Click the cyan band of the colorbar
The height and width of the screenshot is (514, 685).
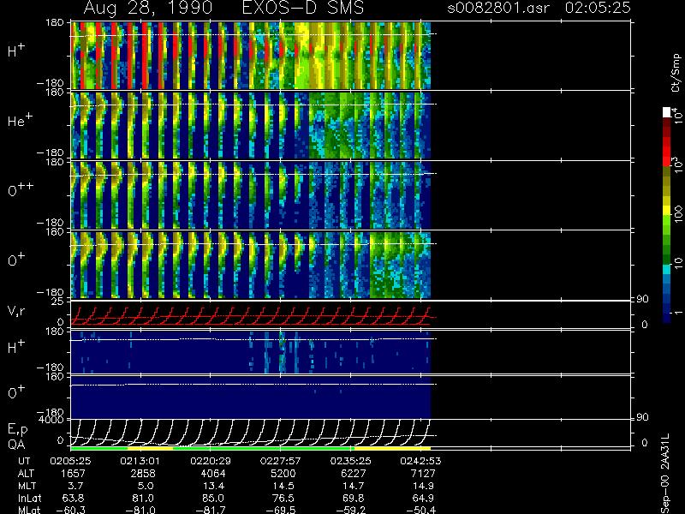(x=667, y=270)
